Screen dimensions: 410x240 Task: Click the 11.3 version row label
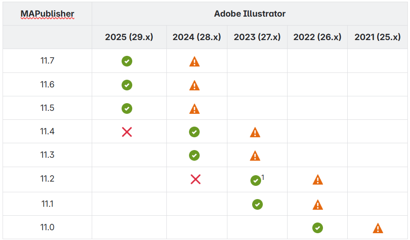(47, 155)
